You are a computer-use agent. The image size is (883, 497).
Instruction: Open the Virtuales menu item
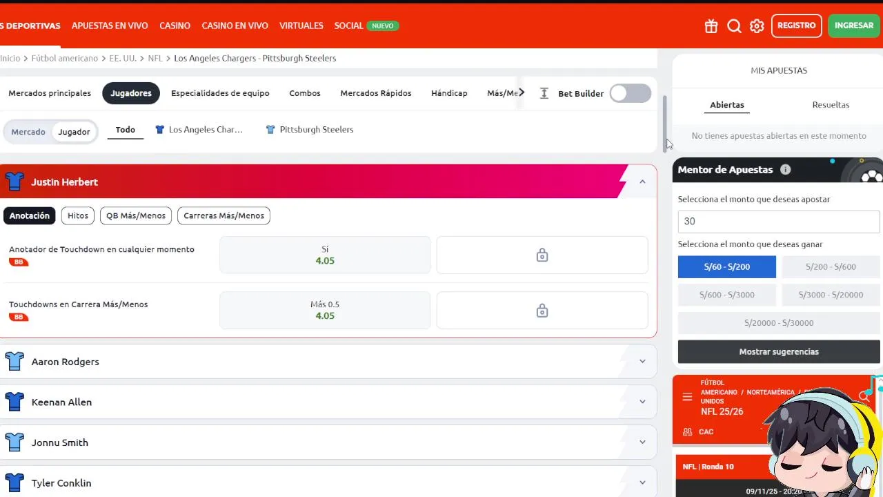click(x=301, y=26)
